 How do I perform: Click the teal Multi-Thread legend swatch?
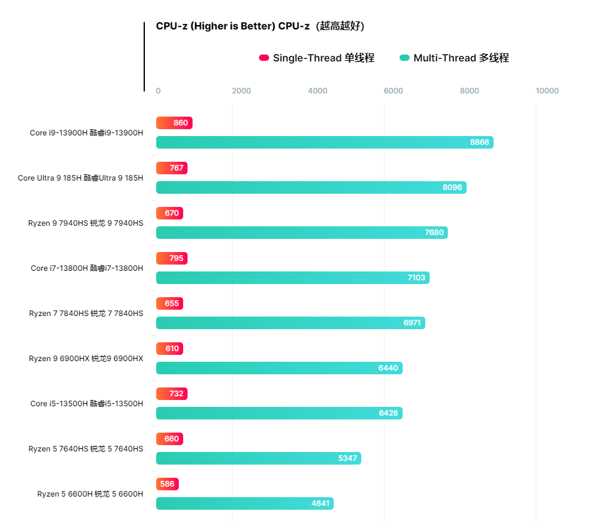point(405,58)
